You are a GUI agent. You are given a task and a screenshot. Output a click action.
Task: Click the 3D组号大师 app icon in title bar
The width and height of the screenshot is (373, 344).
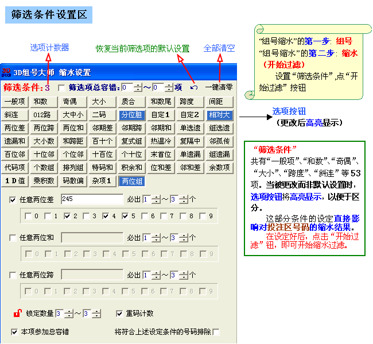(7, 72)
